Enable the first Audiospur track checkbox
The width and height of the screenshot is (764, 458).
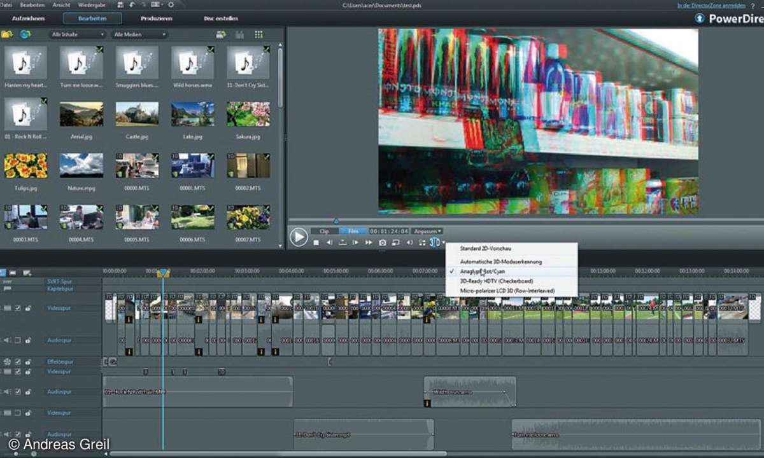18,340
